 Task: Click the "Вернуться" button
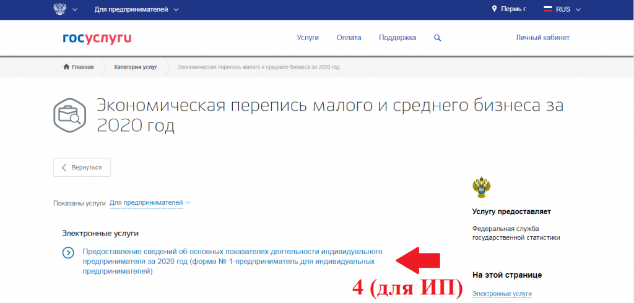click(x=82, y=167)
